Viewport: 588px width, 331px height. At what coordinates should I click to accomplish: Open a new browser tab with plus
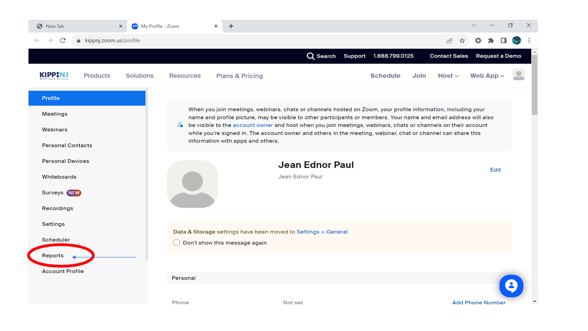point(231,26)
